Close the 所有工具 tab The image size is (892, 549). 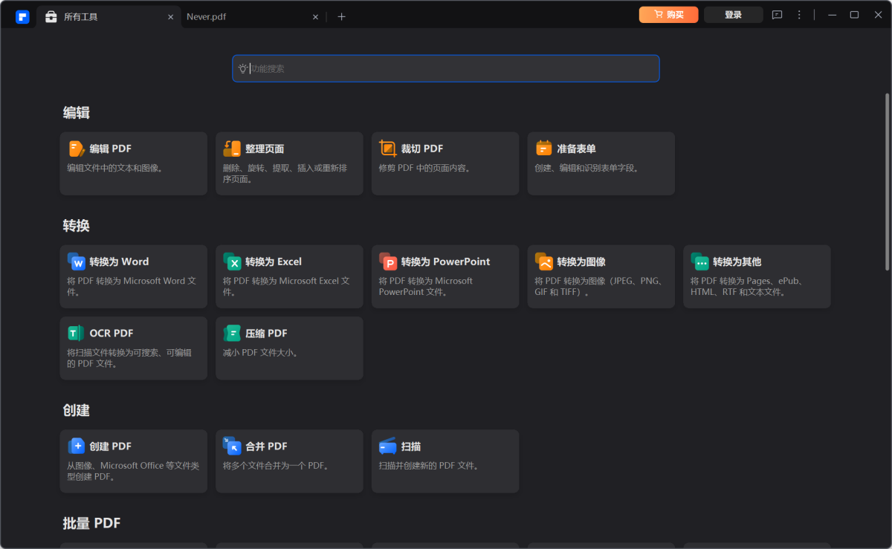pyautogui.click(x=170, y=16)
